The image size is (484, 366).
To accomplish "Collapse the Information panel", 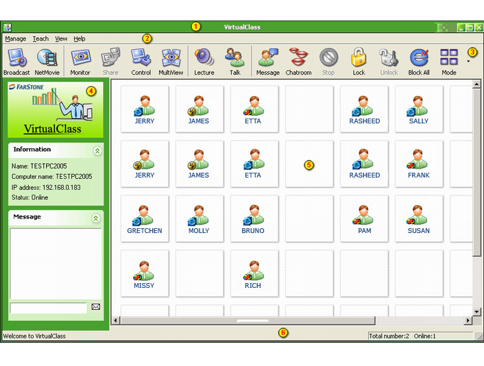I will click(97, 151).
